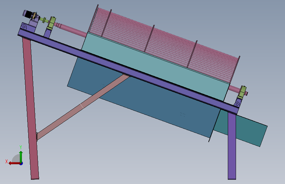
Task: Select the black drive motor on the shaft
Action: [28, 14]
